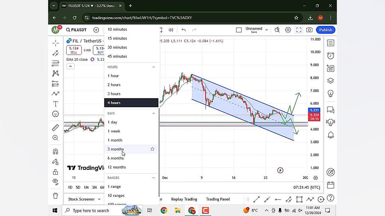The width and height of the screenshot is (385, 216).
Task: Enter fullscreen chart mode
Action: [x=299, y=30]
